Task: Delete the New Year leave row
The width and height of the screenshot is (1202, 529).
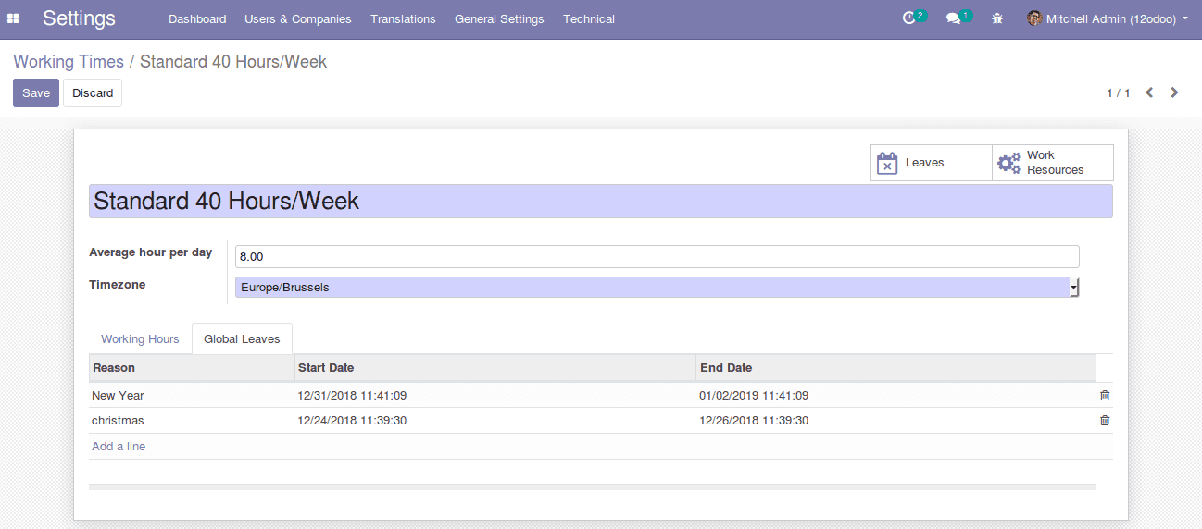Action: coord(1104,396)
